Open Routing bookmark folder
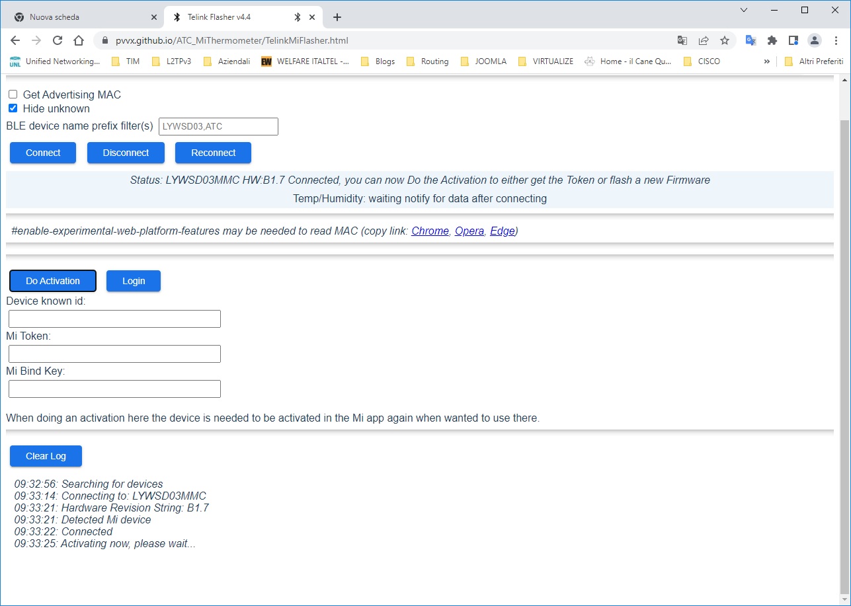Screen dimensions: 851x606 427,61
